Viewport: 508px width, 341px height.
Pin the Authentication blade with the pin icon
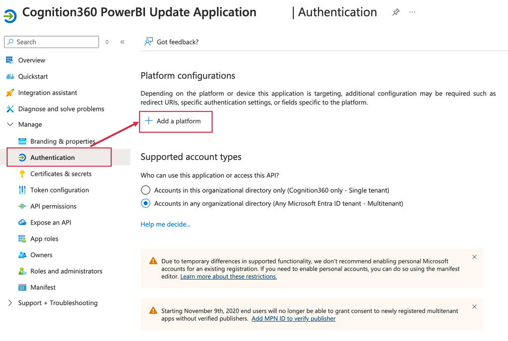[x=395, y=12]
